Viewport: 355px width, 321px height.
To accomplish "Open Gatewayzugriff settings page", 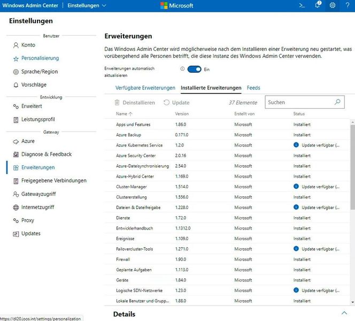I will click(38, 194).
